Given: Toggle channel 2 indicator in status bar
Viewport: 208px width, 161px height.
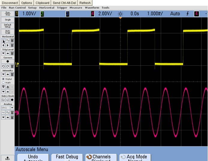Looking at the screenshot, I should [42, 13].
